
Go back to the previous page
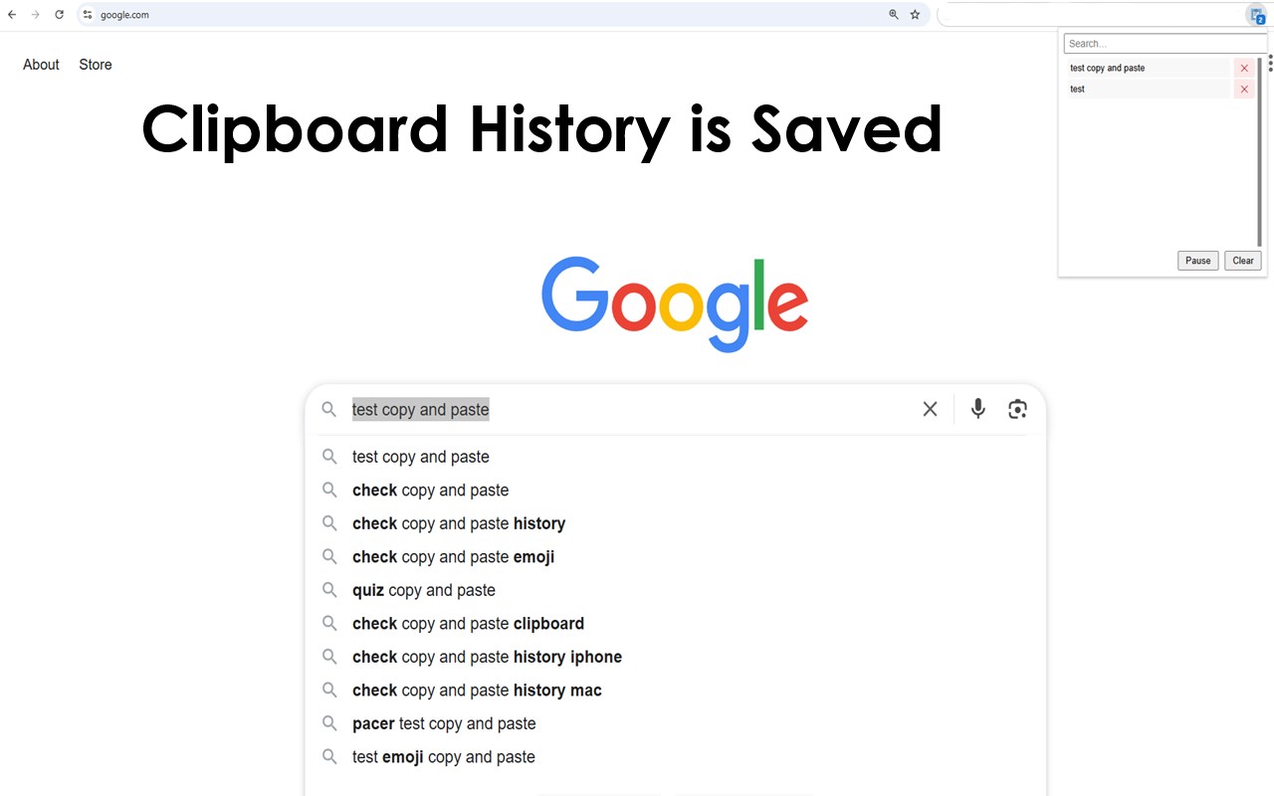[x=12, y=15]
